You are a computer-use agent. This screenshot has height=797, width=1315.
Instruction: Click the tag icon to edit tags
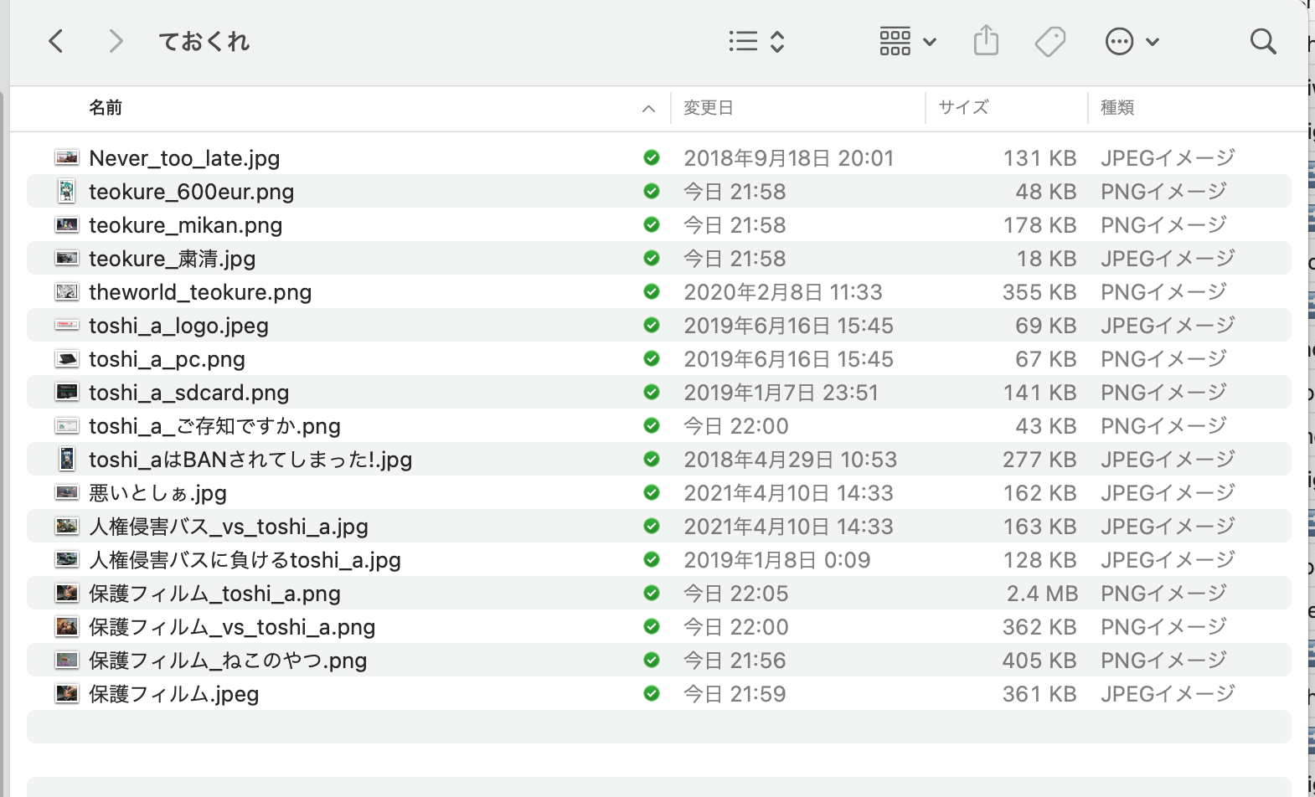click(x=1049, y=41)
